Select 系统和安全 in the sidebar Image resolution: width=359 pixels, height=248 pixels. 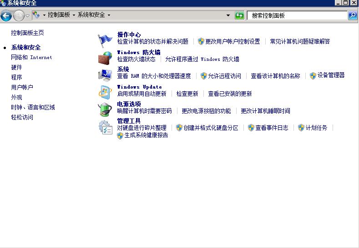[x=26, y=48]
